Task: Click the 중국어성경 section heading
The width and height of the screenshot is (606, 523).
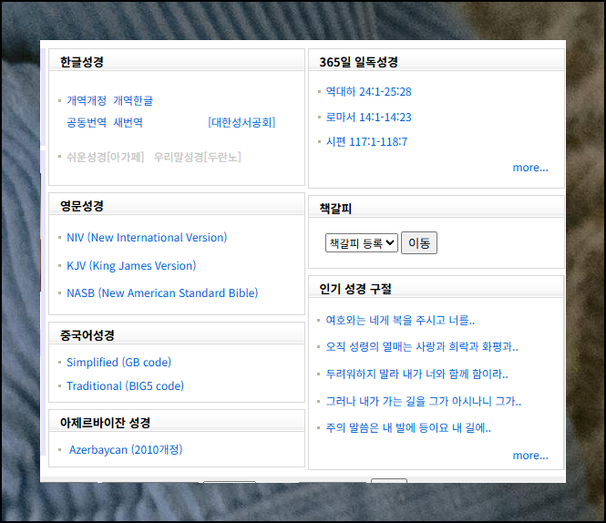Action: tap(87, 335)
